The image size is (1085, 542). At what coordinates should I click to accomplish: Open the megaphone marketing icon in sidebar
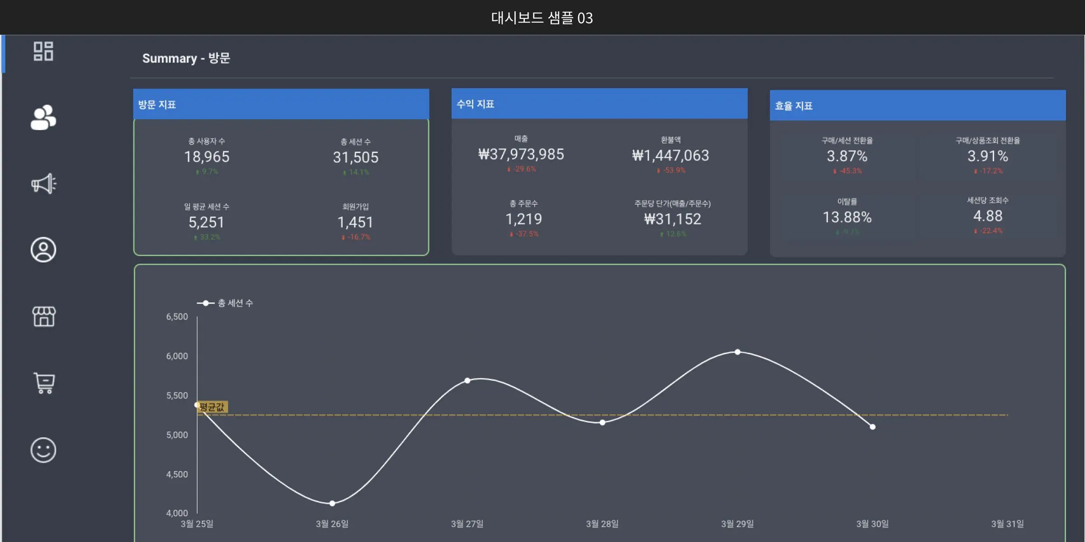pyautogui.click(x=43, y=183)
